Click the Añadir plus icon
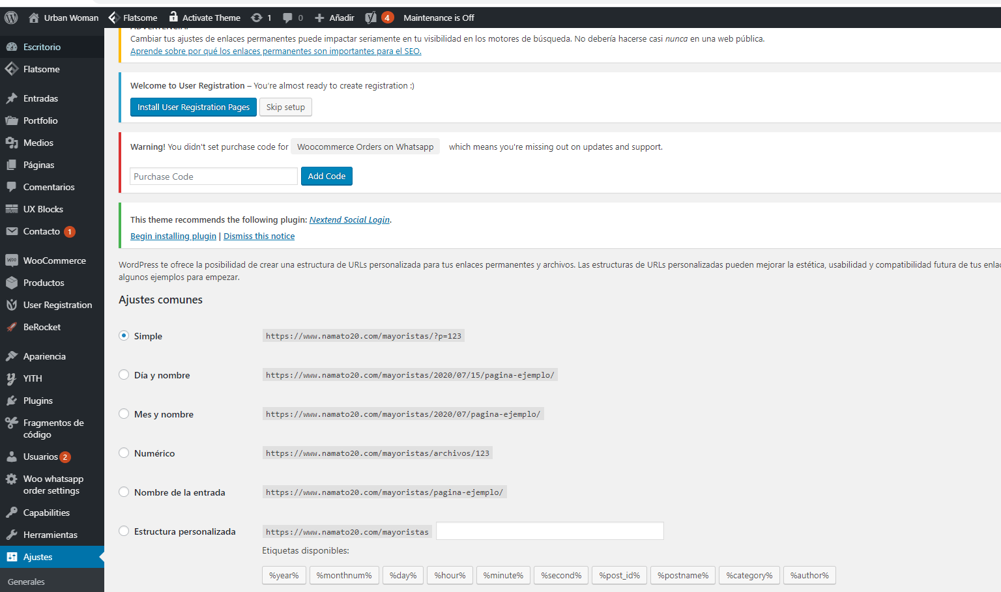1001x592 pixels. coord(319,18)
